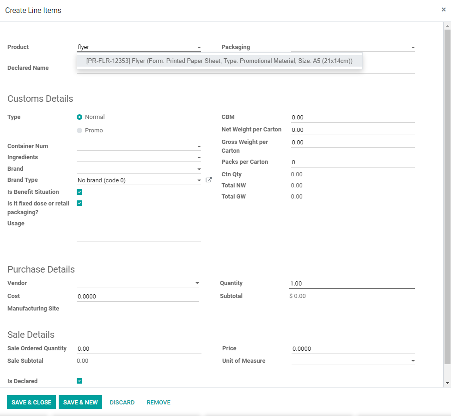Toggle fixed dose or retail packaging checkbox
This screenshot has width=451, height=416.
click(79, 203)
